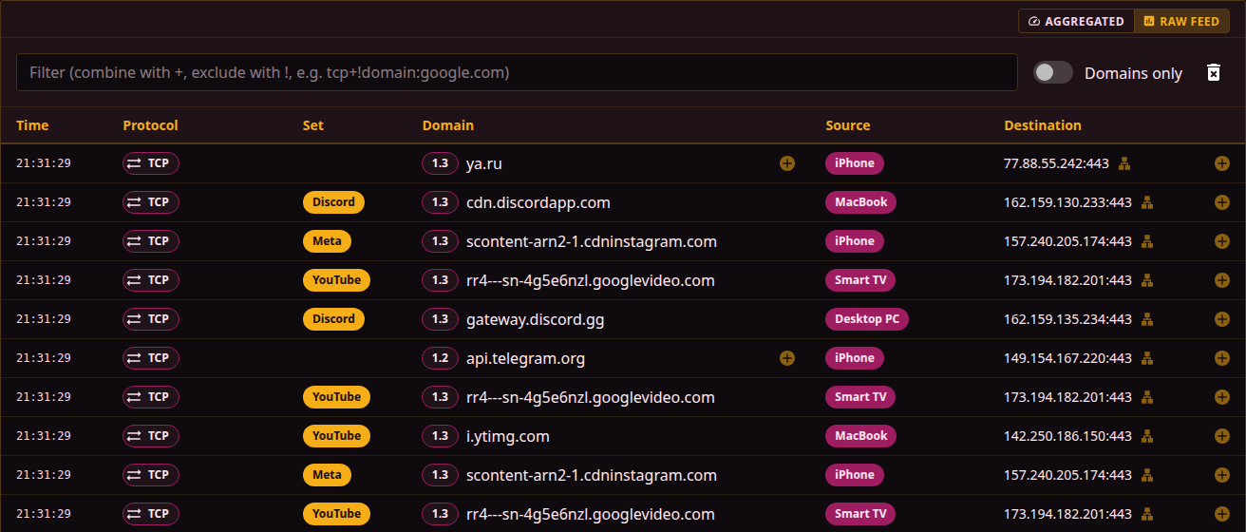
Task: Click the end-of-row plus for cdn.discordapp.com
Action: click(1222, 202)
